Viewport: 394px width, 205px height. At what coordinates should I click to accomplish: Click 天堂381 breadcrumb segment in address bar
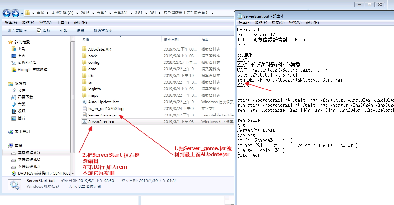121,13
